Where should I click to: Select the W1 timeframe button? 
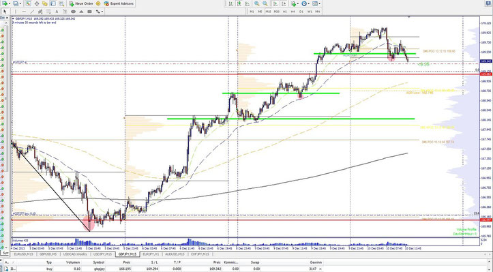[x=310, y=12]
